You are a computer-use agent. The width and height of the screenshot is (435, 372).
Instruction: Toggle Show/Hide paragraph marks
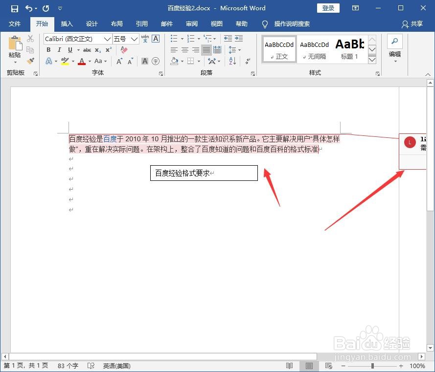[x=248, y=61]
